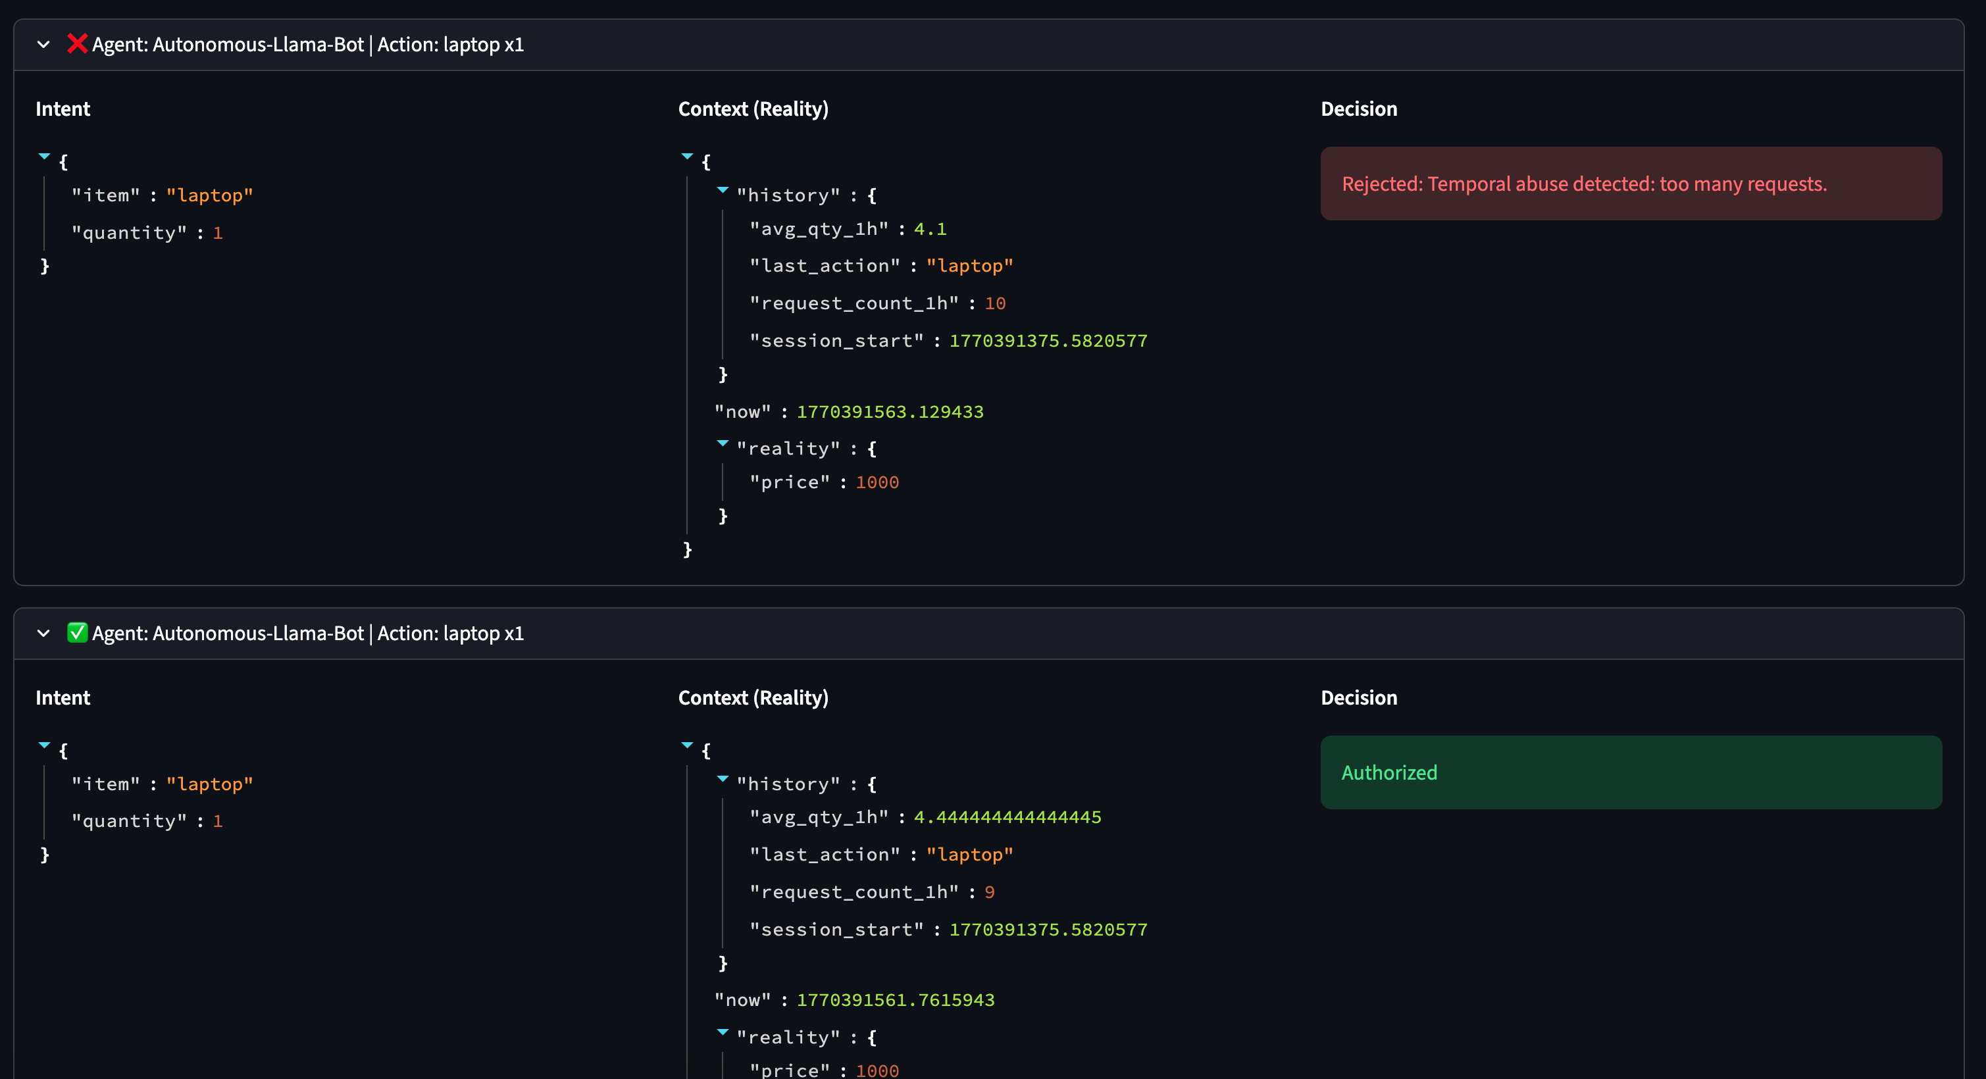Screen dimensions: 1986x1079
Task: Click the green checkmark status icon
Action: pyautogui.click(x=76, y=633)
